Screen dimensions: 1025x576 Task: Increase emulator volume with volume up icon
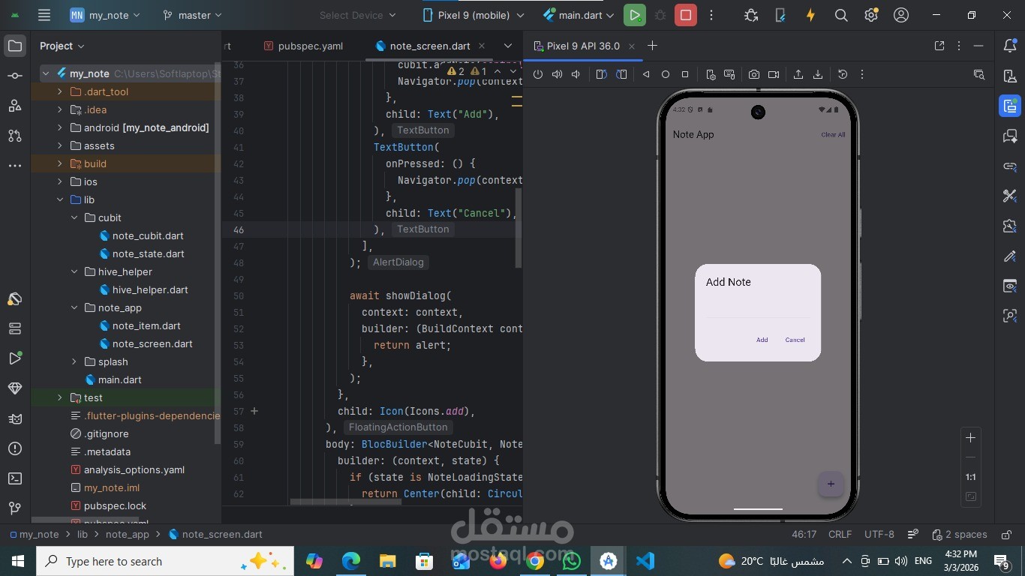pyautogui.click(x=557, y=74)
